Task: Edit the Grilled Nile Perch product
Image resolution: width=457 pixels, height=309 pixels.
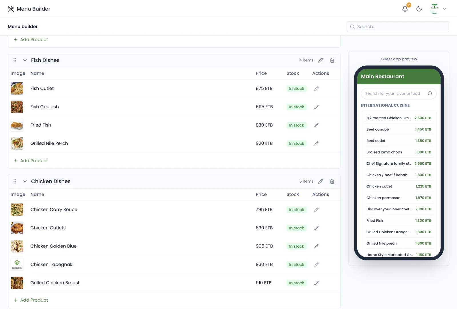Action: (x=316, y=143)
